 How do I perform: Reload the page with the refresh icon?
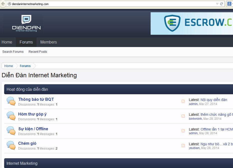point(221,4)
